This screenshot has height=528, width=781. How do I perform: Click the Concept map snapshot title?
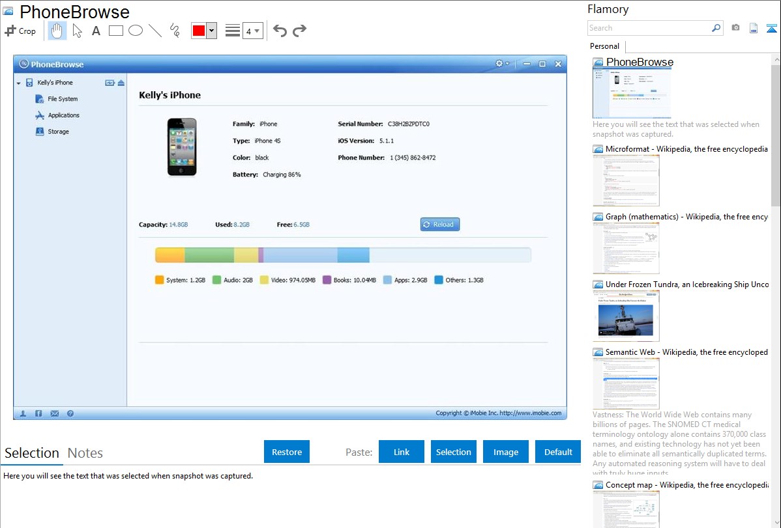687,485
